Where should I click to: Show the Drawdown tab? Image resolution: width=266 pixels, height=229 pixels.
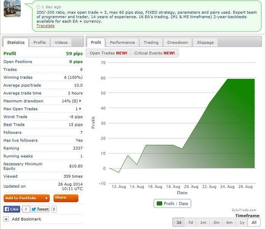point(177,42)
